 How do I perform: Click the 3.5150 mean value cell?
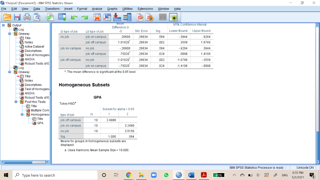[130, 131]
